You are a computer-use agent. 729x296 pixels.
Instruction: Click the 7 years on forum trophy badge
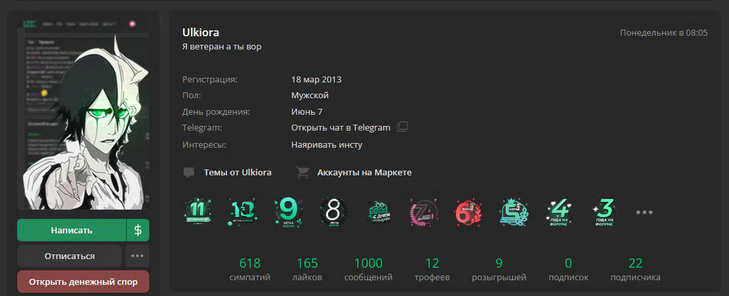(x=423, y=212)
